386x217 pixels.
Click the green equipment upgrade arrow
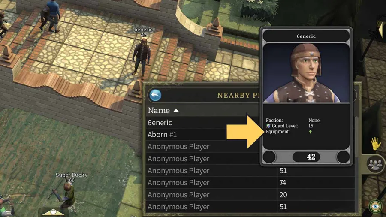310,132
